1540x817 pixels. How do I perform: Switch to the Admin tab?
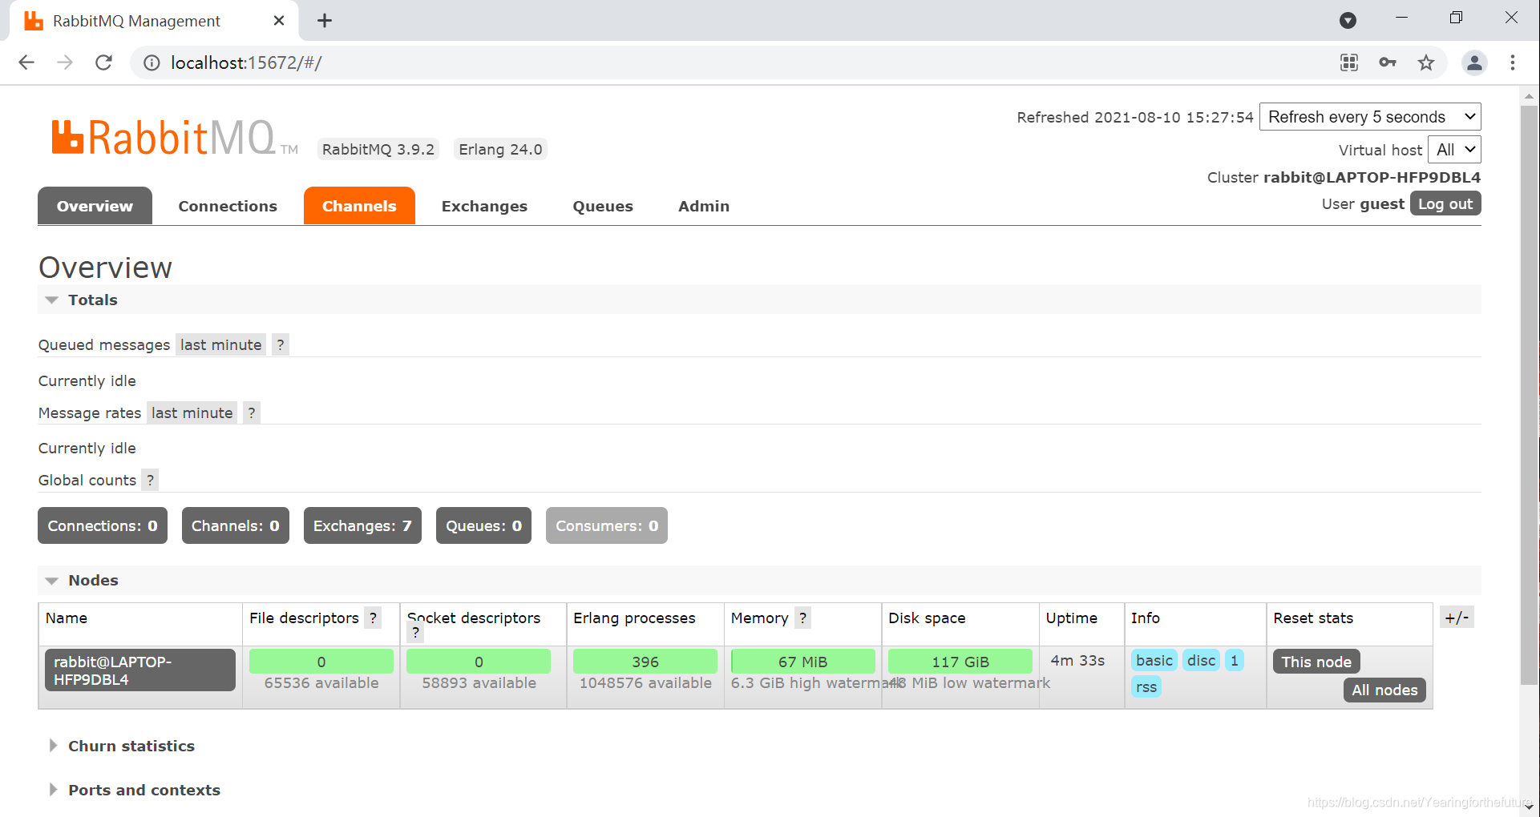(x=704, y=206)
